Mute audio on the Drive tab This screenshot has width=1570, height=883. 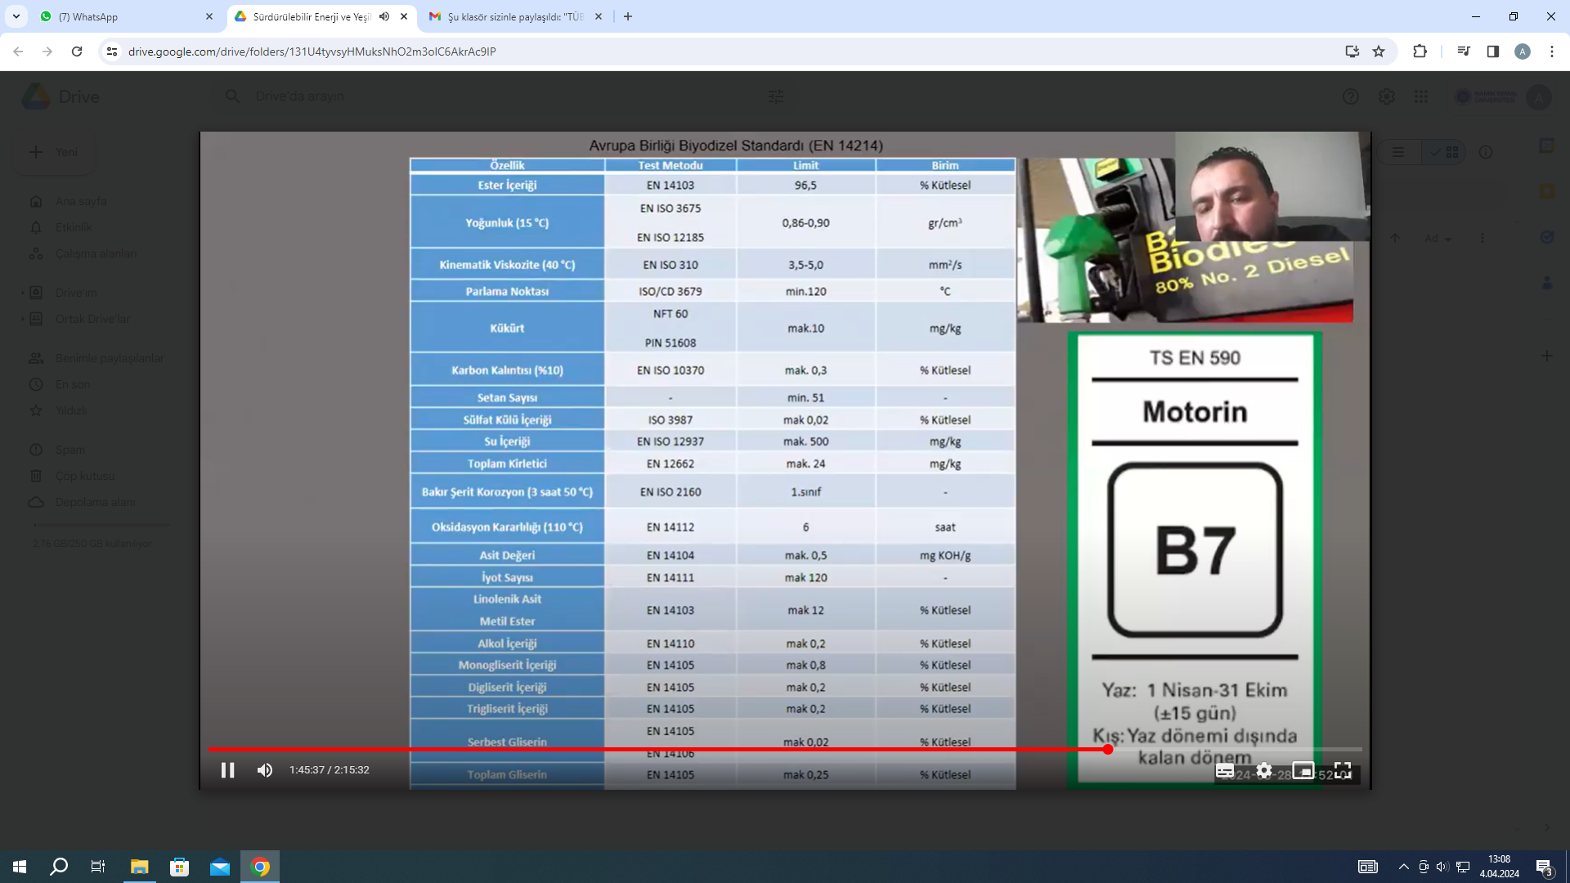coord(384,16)
